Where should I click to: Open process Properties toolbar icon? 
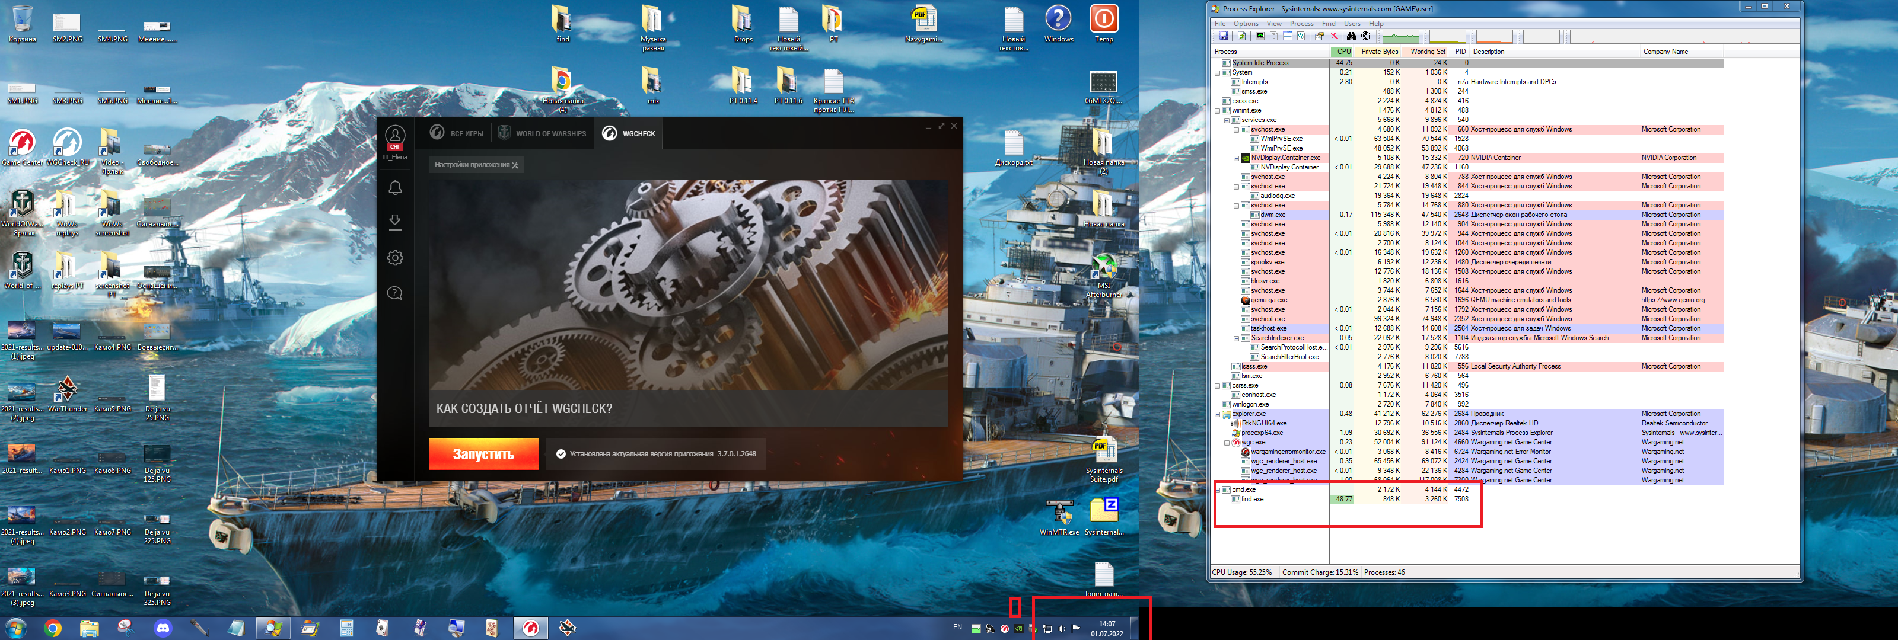click(1320, 36)
